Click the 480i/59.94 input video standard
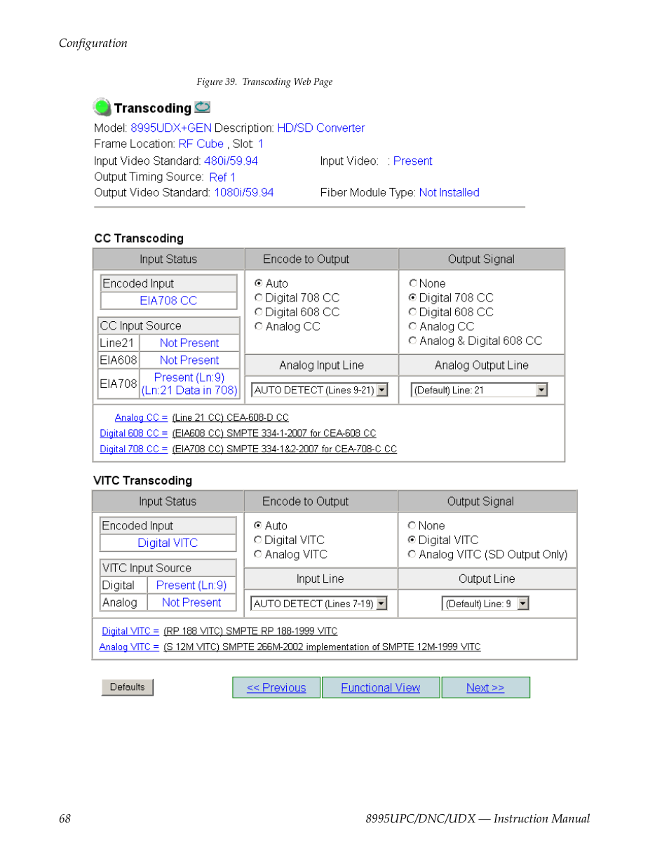 [x=231, y=161]
